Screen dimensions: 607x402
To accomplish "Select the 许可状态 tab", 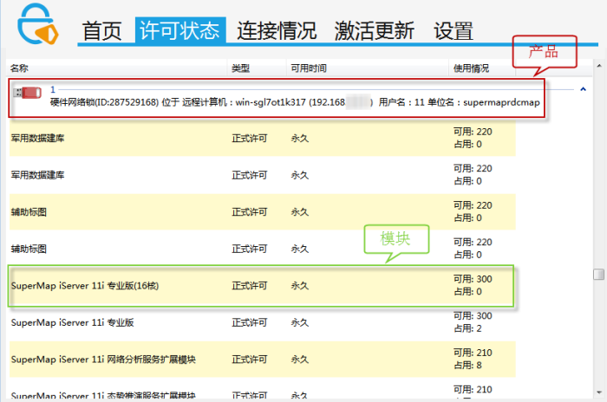I will 180,30.
